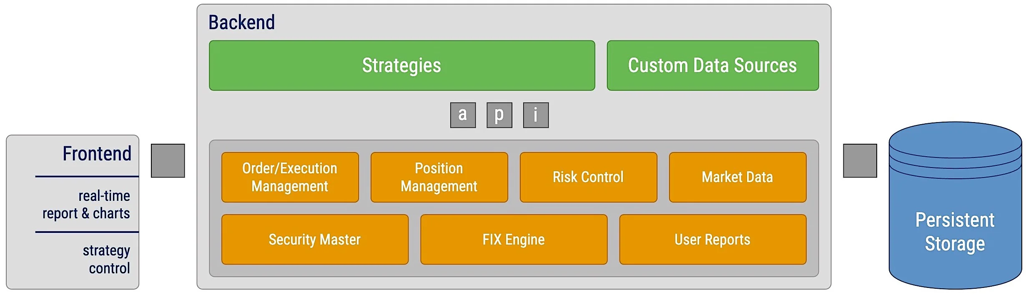Open the Market Data module

(x=738, y=177)
